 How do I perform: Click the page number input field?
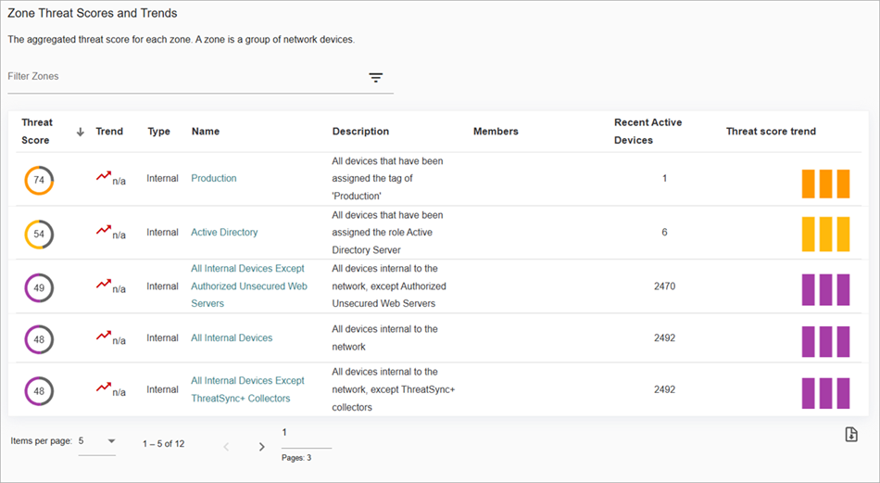(306, 434)
